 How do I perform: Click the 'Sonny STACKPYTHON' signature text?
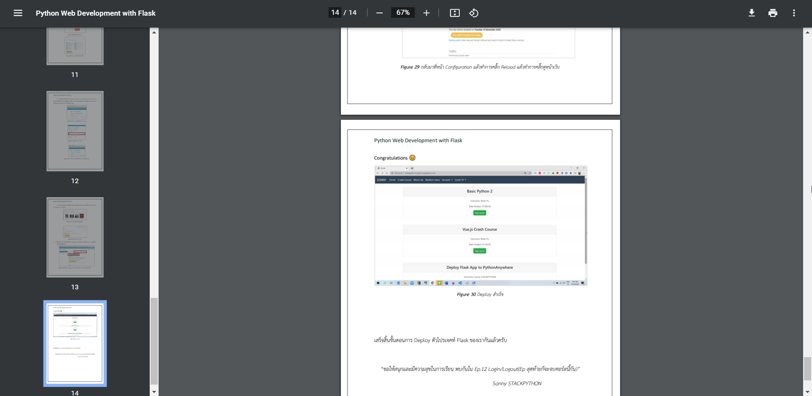517,383
